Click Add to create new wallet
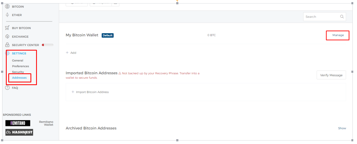Image resolution: width=357 pixels, height=144 pixels. click(73, 53)
